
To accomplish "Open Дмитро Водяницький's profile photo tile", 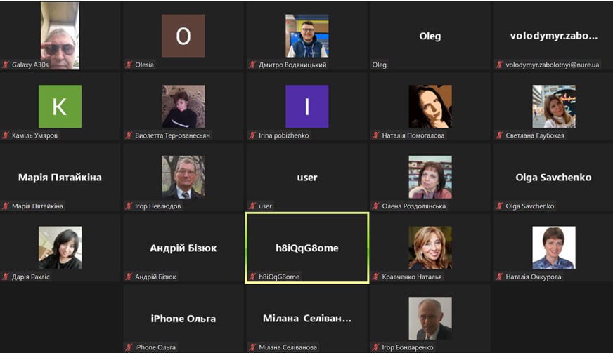I will coord(307,36).
